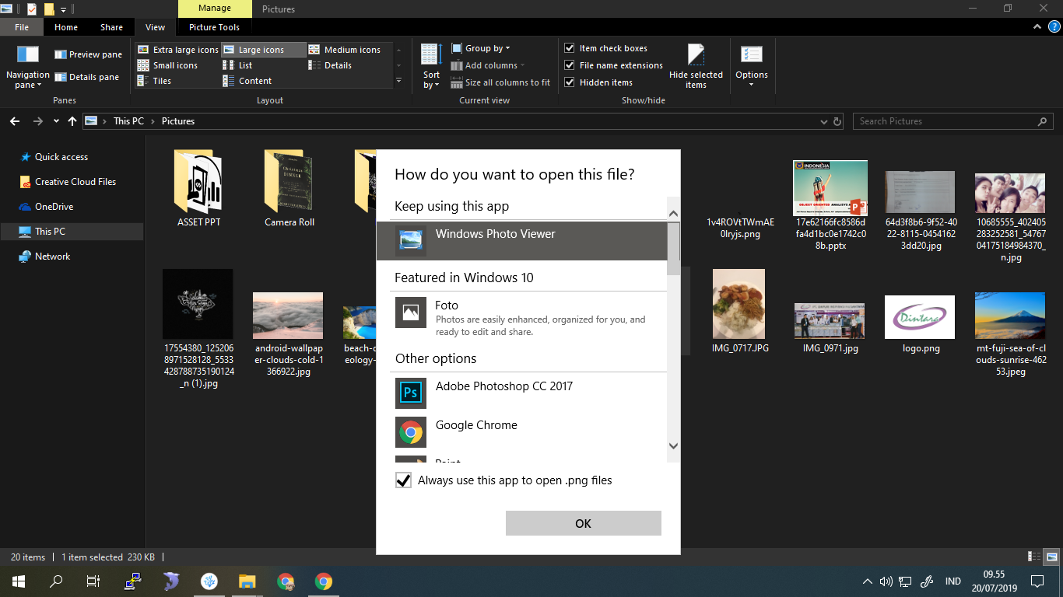Click Hide selected items icon
This screenshot has height=597, width=1063.
696,55
